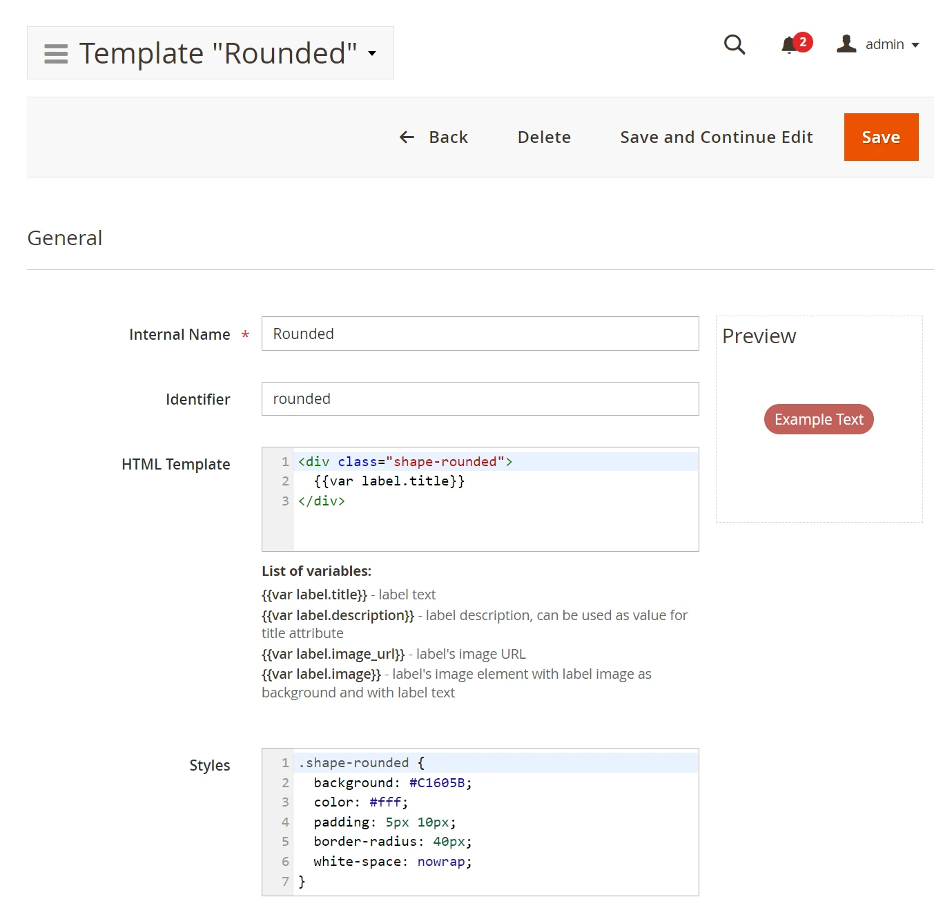Click the Example Text preview label
Viewport: 943px width, 917px height.
pos(818,419)
